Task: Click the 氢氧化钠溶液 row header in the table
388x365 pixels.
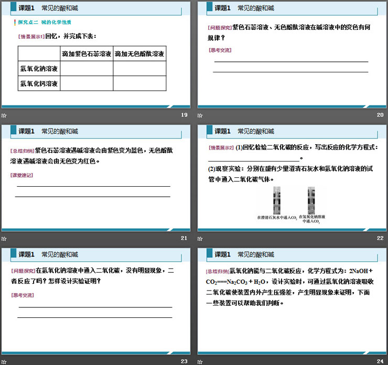Action: coord(39,69)
